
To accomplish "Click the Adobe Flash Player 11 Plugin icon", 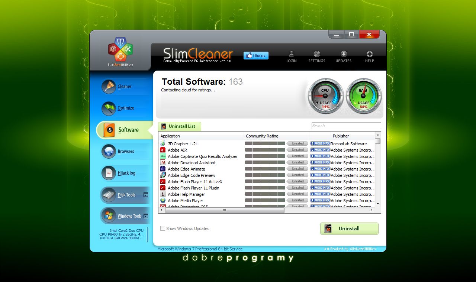I will point(163,188).
